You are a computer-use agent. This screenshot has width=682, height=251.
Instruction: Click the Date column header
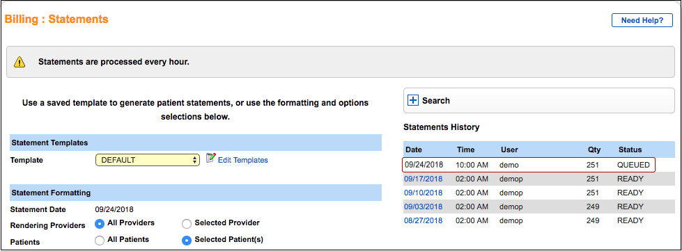pos(414,149)
